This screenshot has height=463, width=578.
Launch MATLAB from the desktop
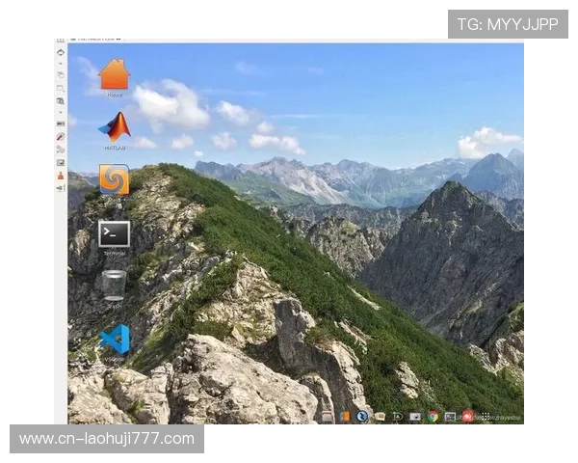click(114, 128)
